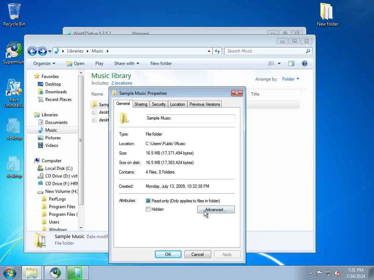The height and width of the screenshot is (280, 374).
Task: Select New Volume (H:) in sidebar
Action: tap(57, 191)
